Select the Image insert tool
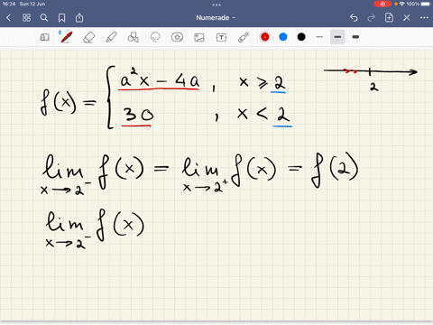Screen dimensions: 433x325 [x=199, y=37]
